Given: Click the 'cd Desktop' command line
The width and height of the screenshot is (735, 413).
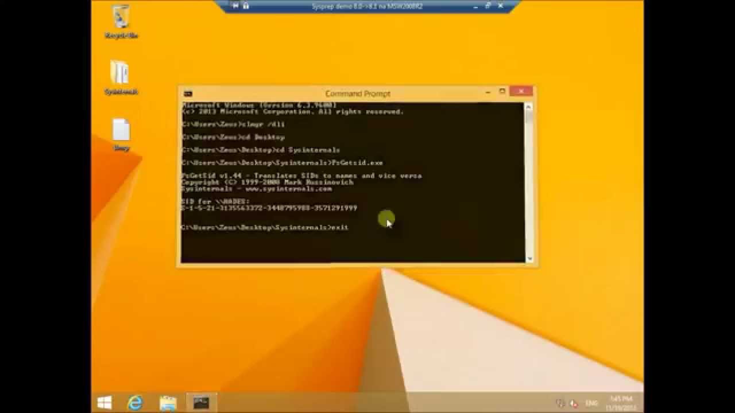Looking at the screenshot, I should (x=233, y=138).
